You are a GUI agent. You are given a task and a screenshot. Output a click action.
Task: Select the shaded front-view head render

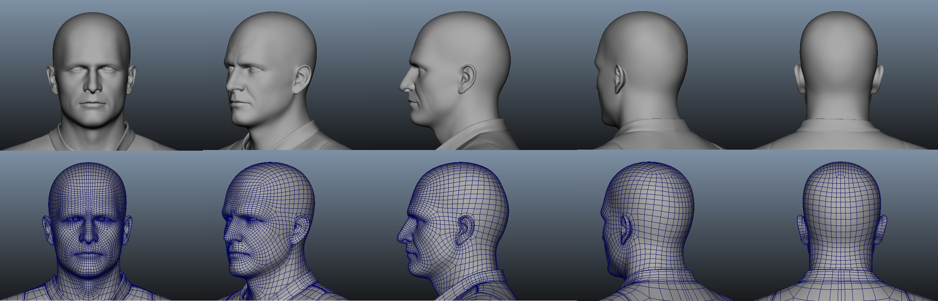91,81
